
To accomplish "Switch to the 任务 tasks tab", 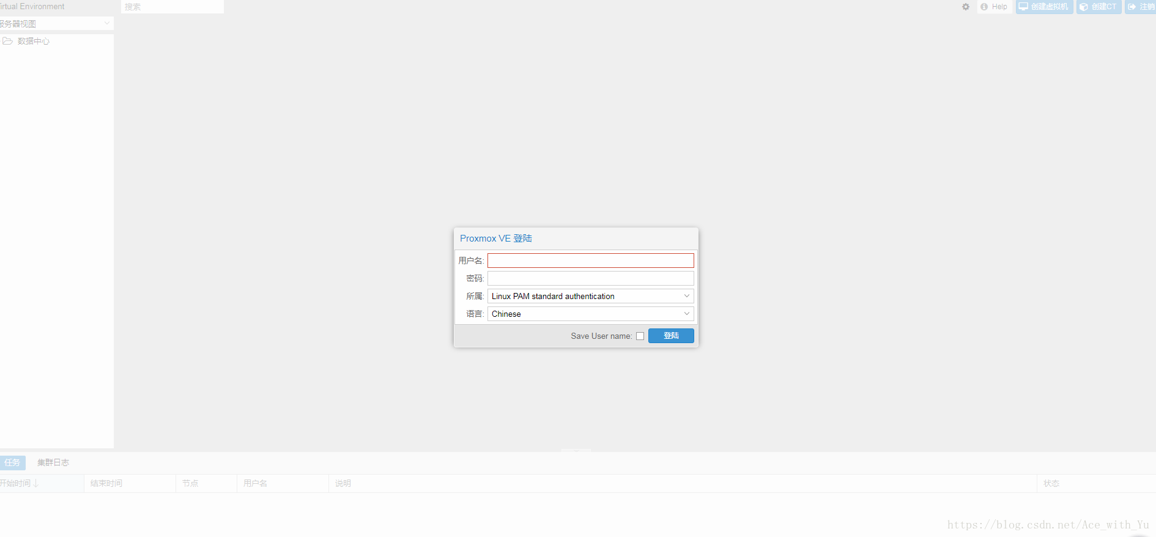I will coord(13,462).
